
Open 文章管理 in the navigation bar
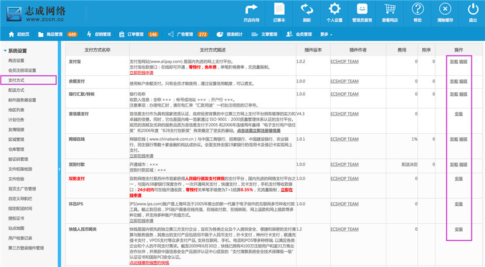point(269,34)
